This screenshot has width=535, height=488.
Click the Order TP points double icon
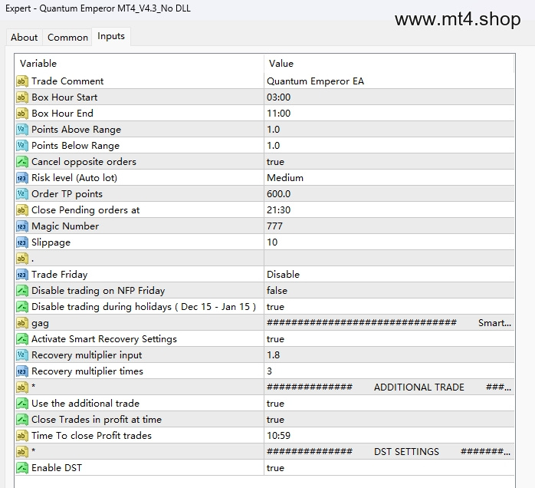click(21, 194)
